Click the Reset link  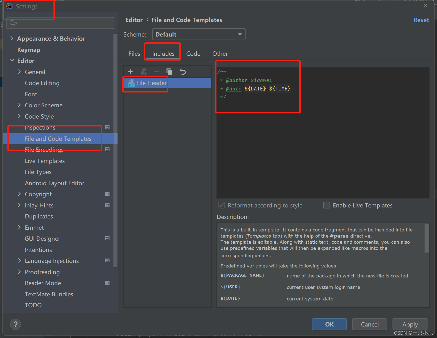(421, 20)
